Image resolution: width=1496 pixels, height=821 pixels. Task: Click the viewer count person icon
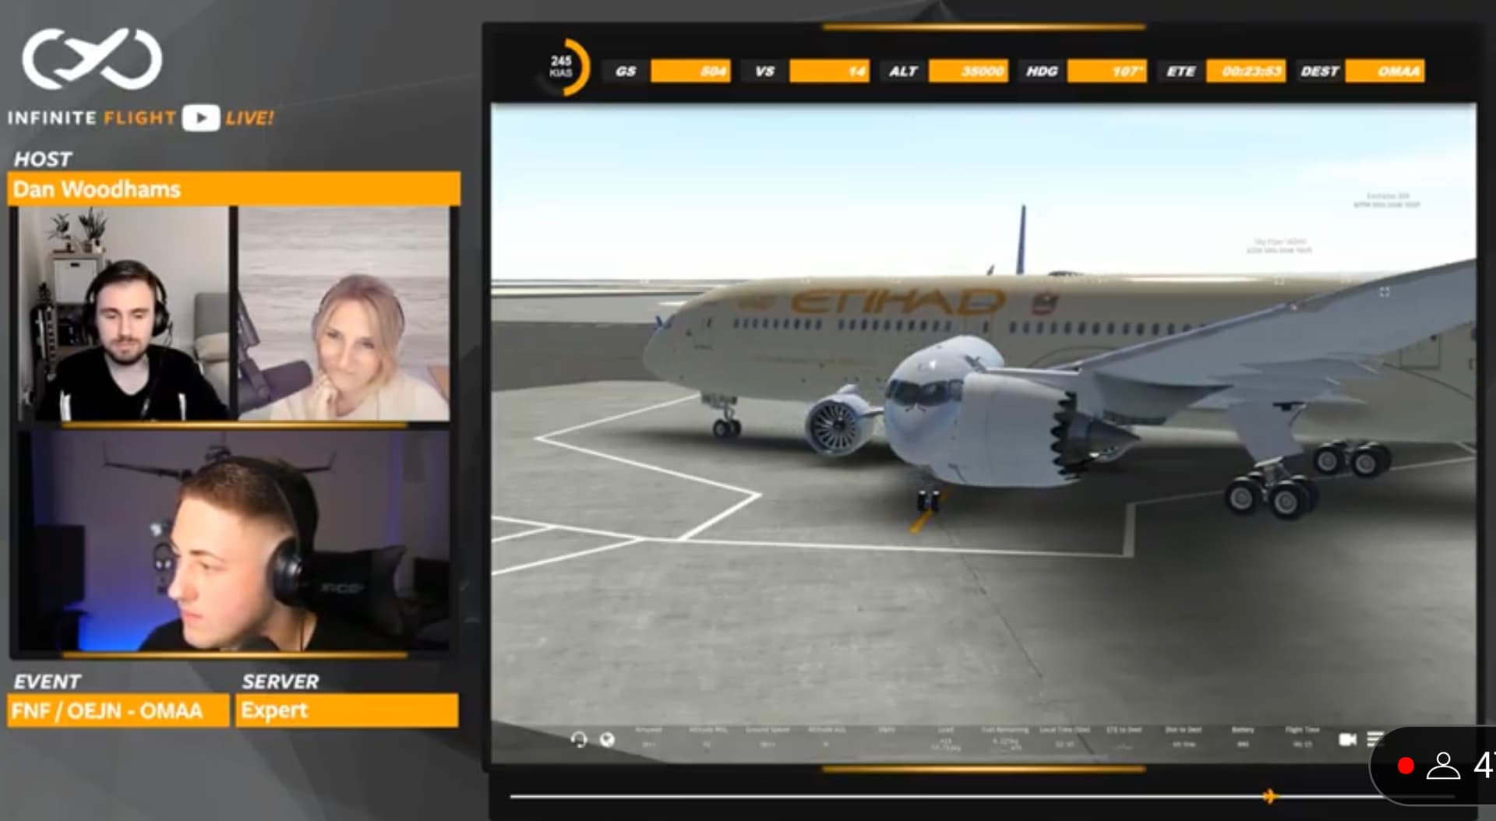pos(1443,766)
